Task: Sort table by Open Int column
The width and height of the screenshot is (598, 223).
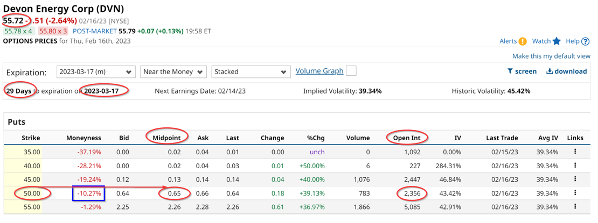Action: (x=407, y=138)
